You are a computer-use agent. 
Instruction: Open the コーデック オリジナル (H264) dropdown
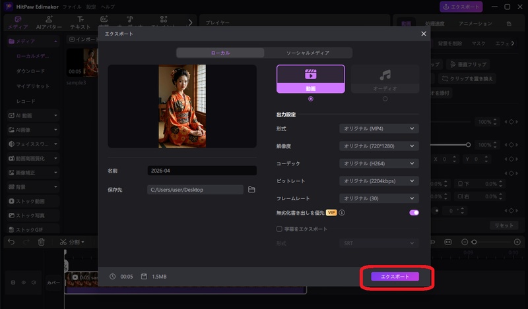(379, 163)
